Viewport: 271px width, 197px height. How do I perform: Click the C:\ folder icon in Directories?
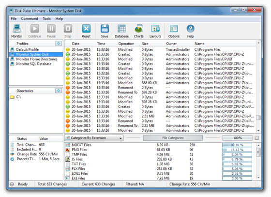coord(12,97)
